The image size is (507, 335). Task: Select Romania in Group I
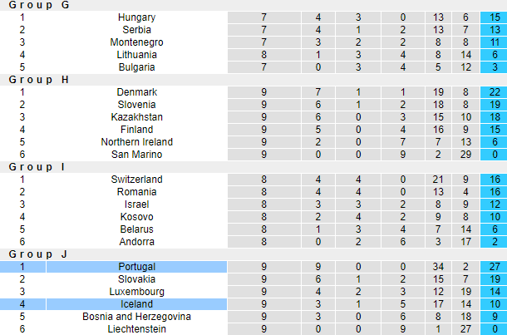pyautogui.click(x=136, y=192)
